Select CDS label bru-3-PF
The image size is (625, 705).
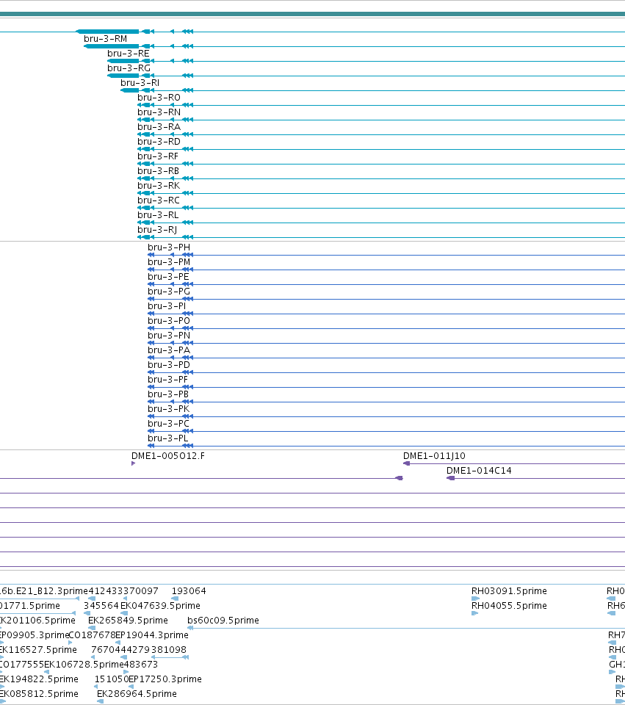tap(167, 380)
